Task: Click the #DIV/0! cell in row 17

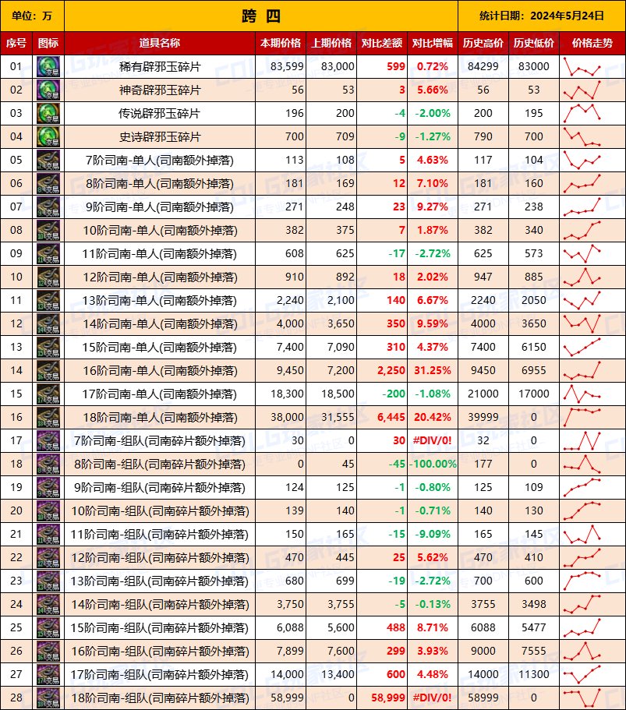Action: [x=433, y=441]
